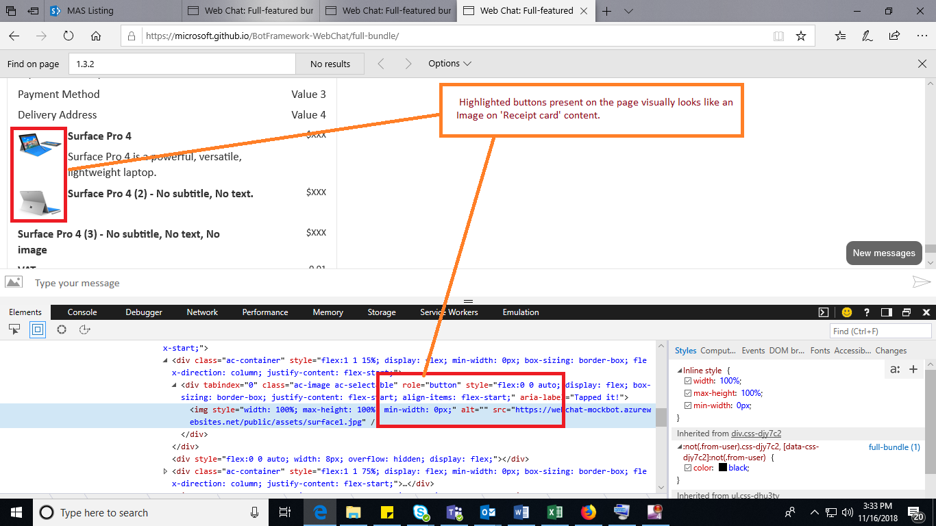Open Edge favorites with the star icon
Viewport: 936px width, 526px height.
(801, 36)
